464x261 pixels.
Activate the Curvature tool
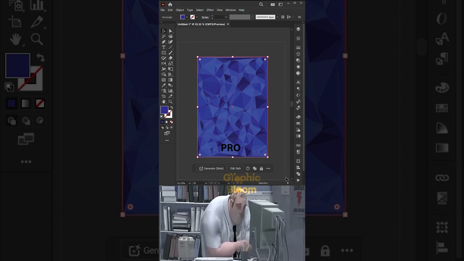pyautogui.click(x=170, y=42)
